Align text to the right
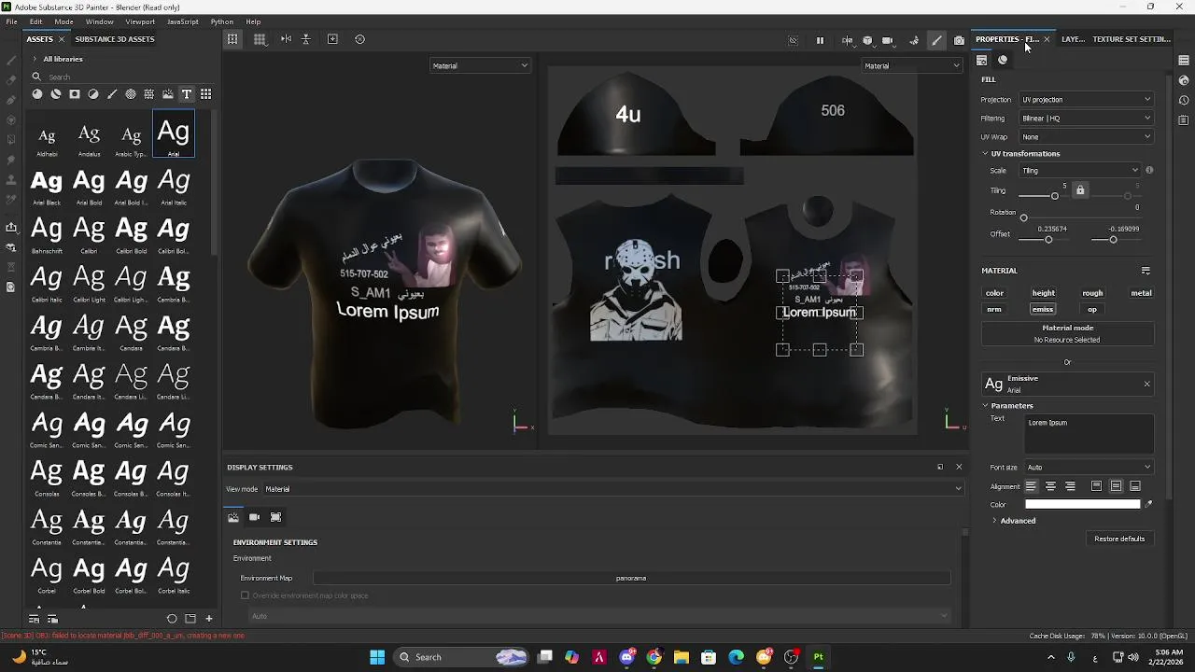This screenshot has height=672, width=1195. (x=1070, y=486)
